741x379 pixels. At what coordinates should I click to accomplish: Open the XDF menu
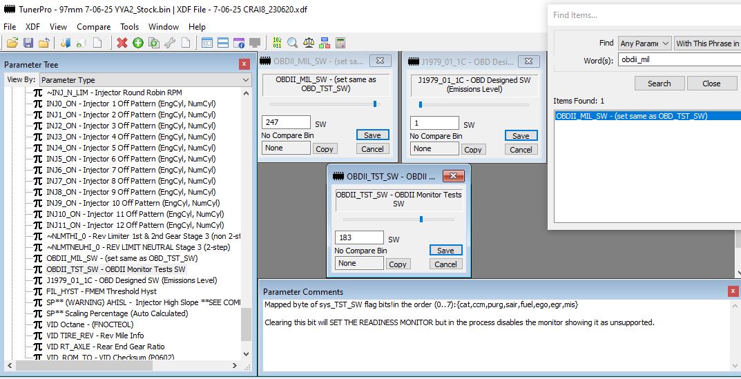coord(32,27)
